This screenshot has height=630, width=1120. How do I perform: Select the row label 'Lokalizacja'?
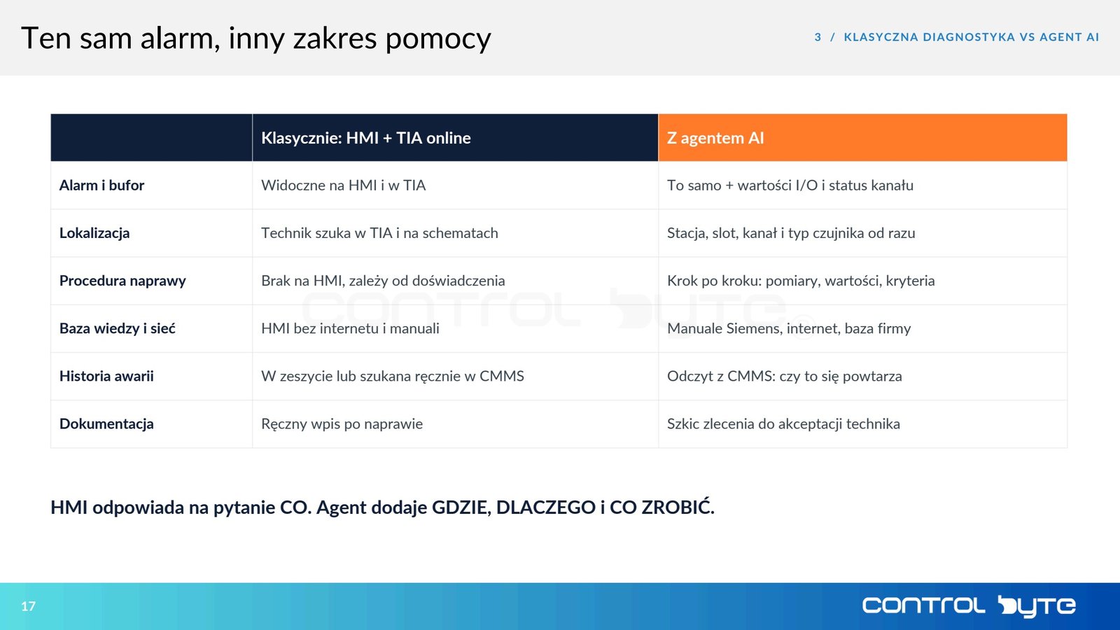coord(94,233)
